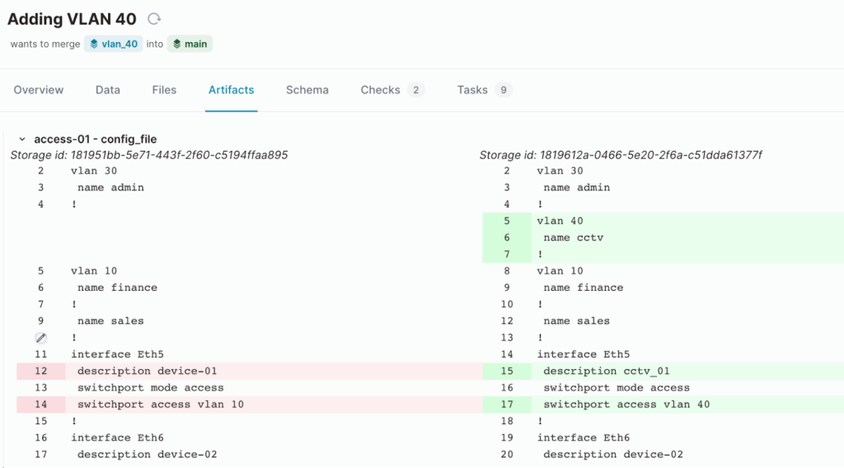Click the Adding VLAN 40 title

coord(72,19)
